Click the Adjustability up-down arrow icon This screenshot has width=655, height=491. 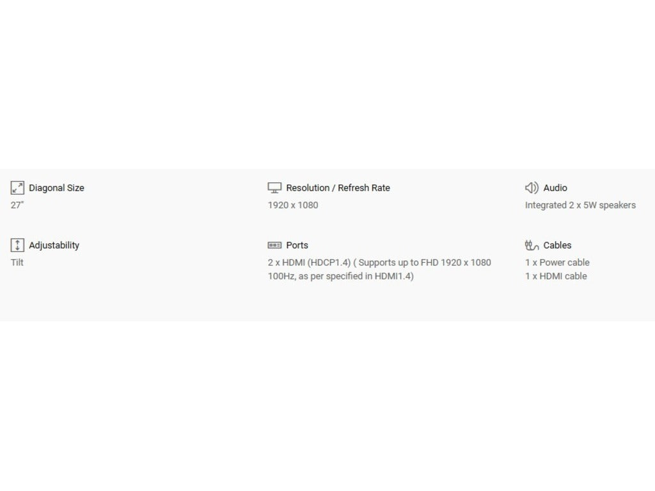pyautogui.click(x=17, y=245)
